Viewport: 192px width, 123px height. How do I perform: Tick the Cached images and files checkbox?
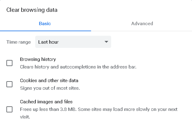9,109
